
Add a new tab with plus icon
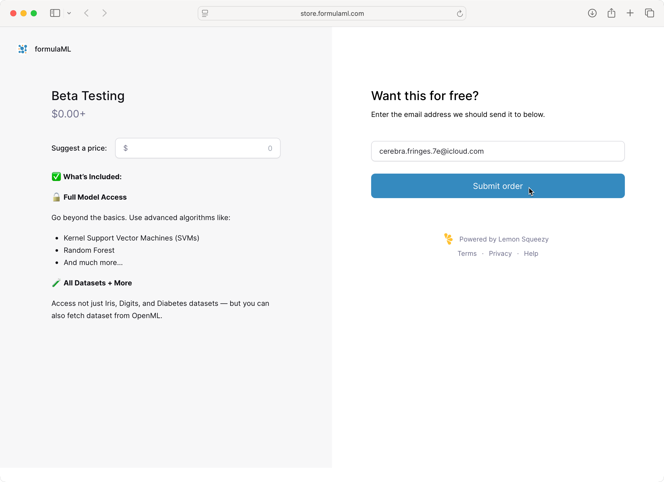(630, 13)
